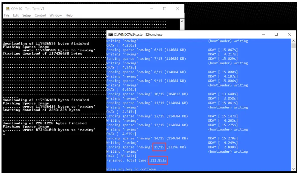
Task: Click the cmd.exe vertical scrollbar thumb
Action: click(x=294, y=46)
